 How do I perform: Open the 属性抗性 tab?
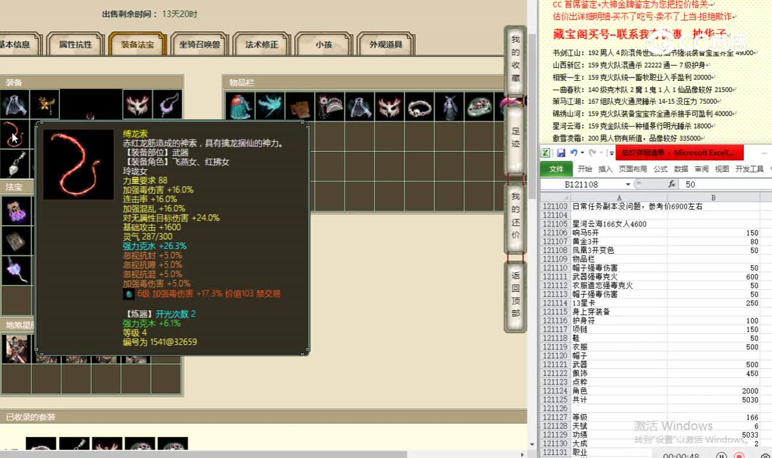click(76, 45)
